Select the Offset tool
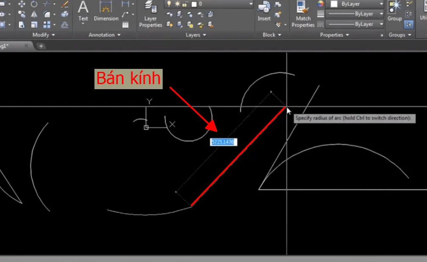 (65, 25)
